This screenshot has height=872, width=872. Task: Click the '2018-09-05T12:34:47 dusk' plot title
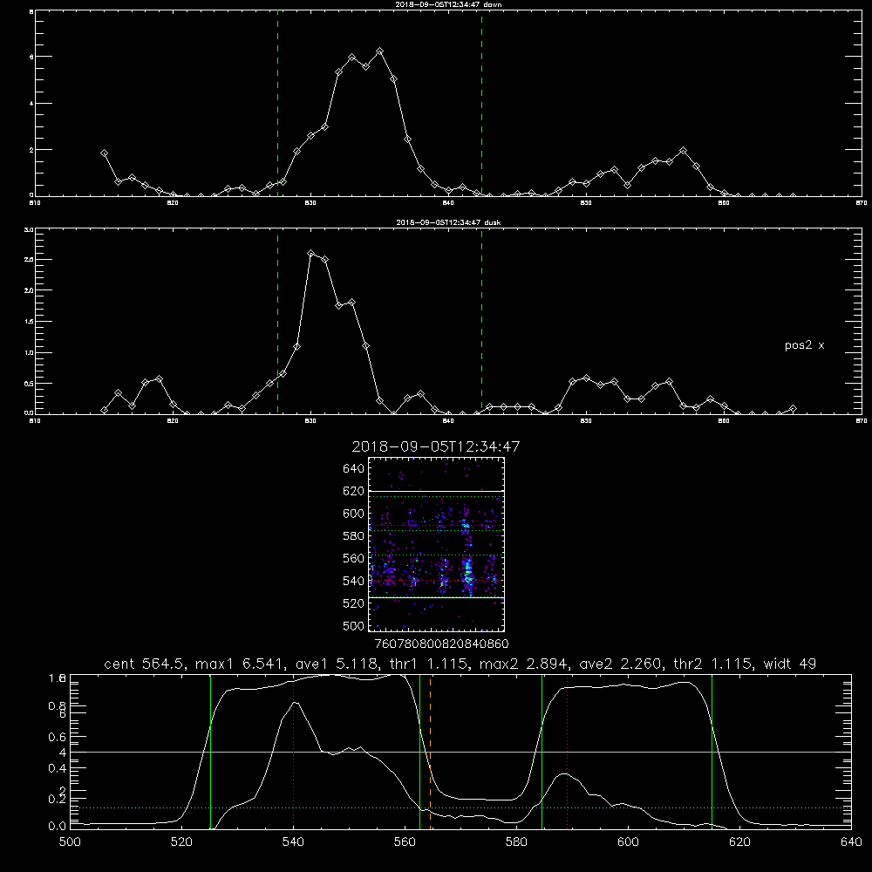448,222
